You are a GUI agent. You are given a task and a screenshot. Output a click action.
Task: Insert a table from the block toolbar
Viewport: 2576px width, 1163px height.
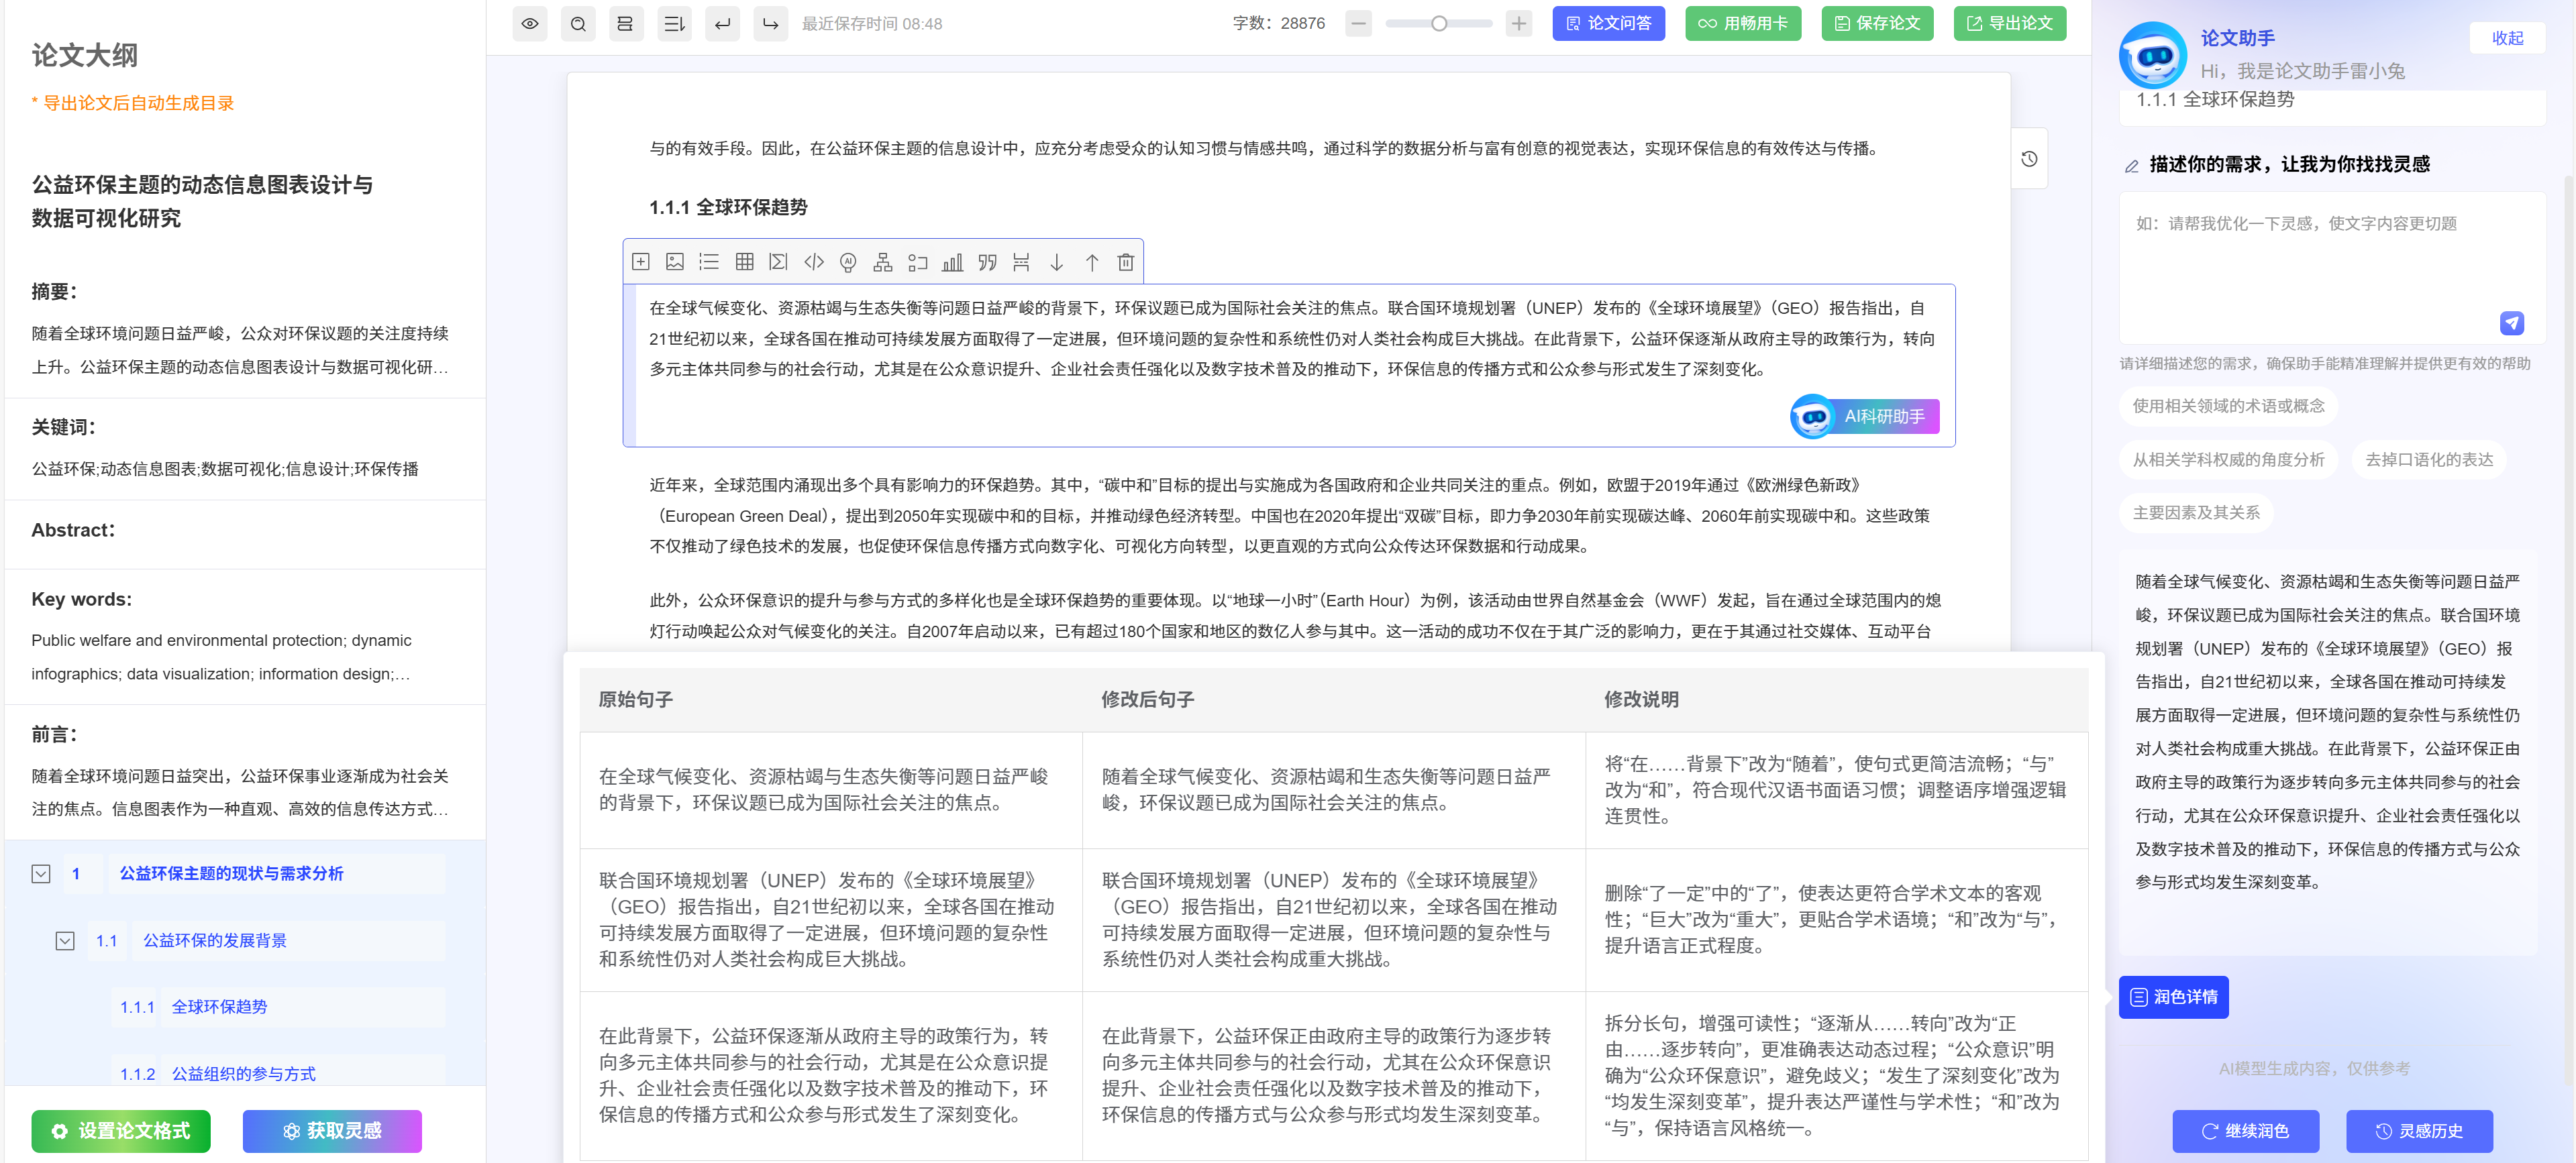coord(744,262)
